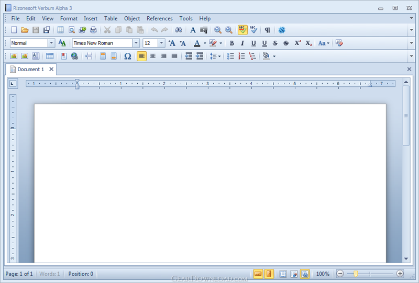Viewport: 419px width, 283px height.
Task: Click the Zoom In magnifier icon
Action: pyautogui.click(x=228, y=30)
